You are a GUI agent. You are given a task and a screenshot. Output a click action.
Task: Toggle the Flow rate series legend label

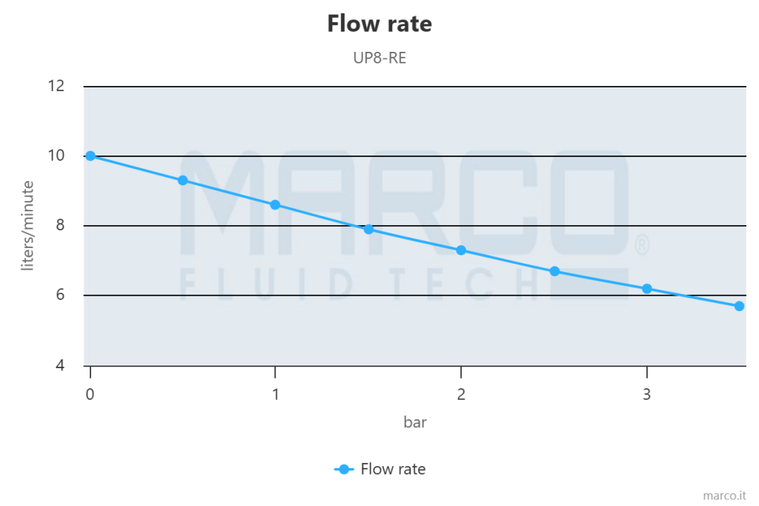tap(393, 469)
